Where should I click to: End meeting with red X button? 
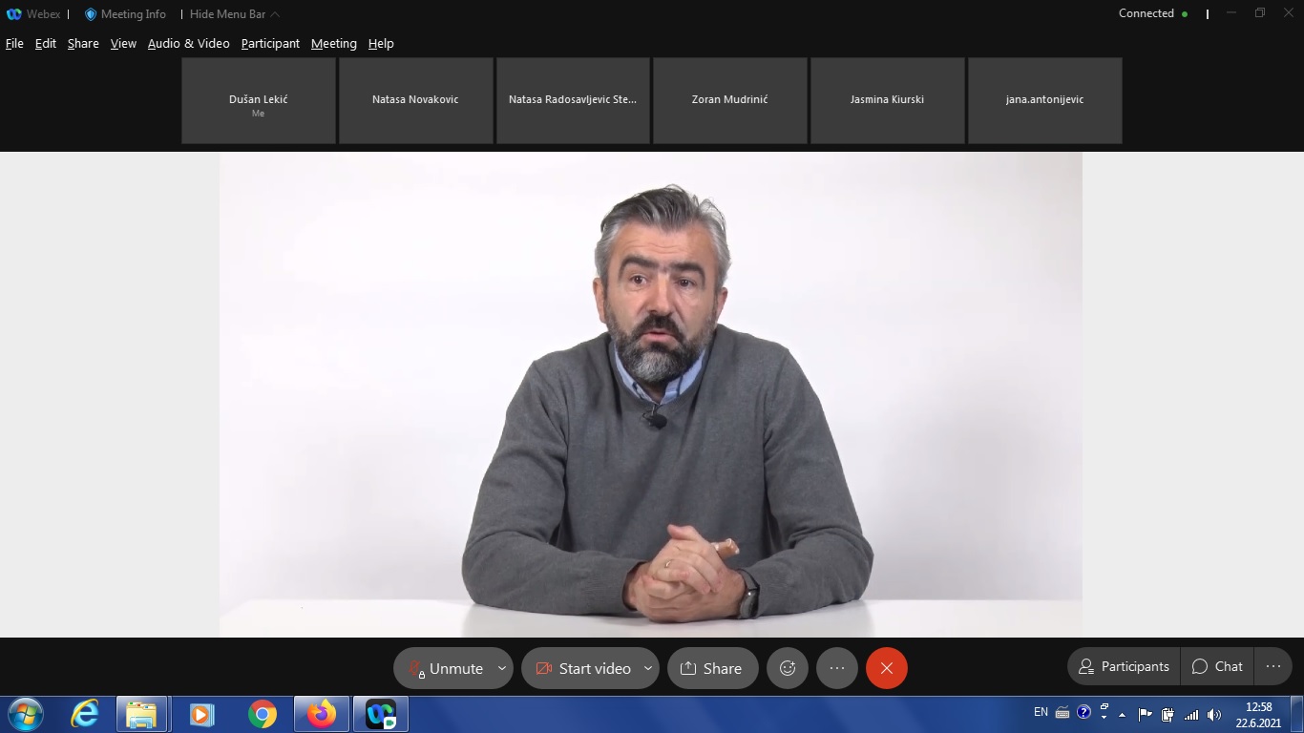click(887, 668)
